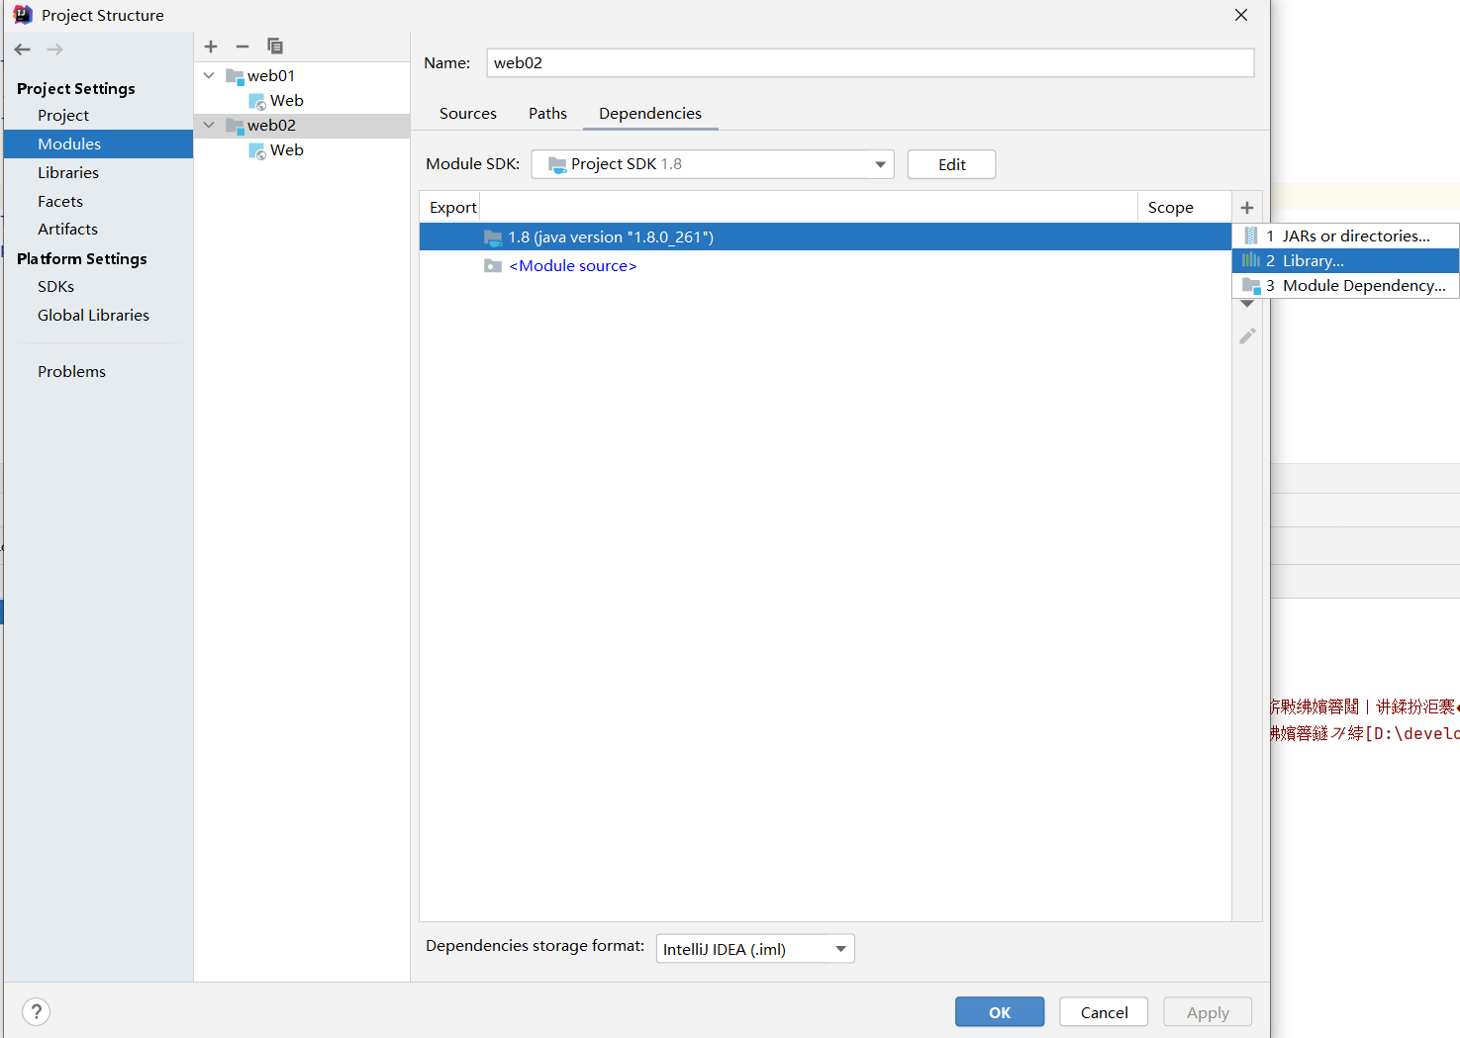Open help with the question mark icon

[37, 1011]
